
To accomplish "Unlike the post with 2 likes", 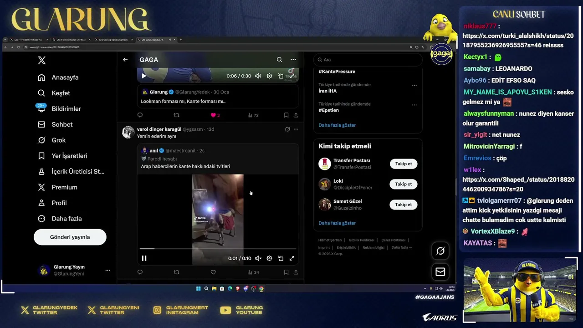I will tap(215, 115).
